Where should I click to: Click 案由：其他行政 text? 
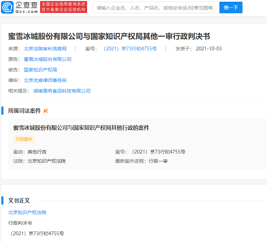[x=30, y=152]
